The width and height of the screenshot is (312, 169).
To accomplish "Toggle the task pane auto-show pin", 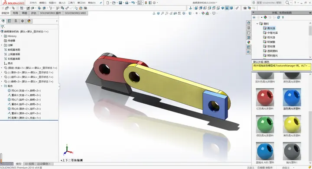I will pos(310,13).
